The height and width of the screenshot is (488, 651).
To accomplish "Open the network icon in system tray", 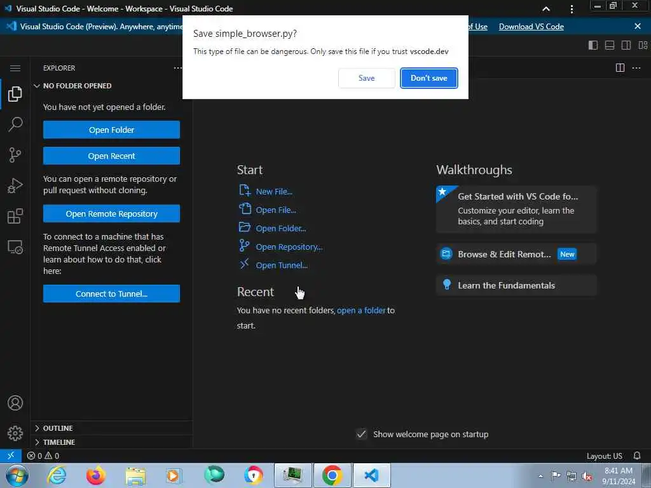I will 572,477.
